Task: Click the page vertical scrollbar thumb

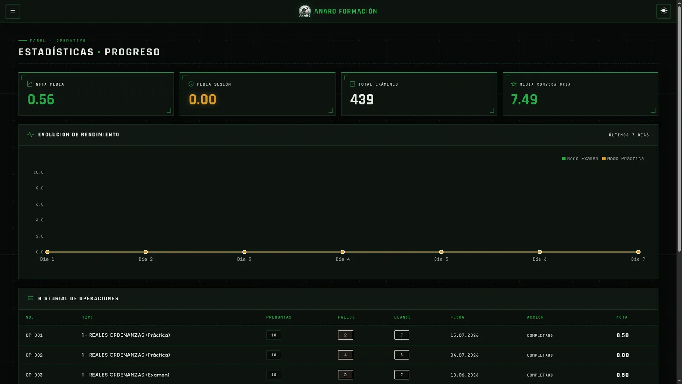Action: (x=679, y=129)
